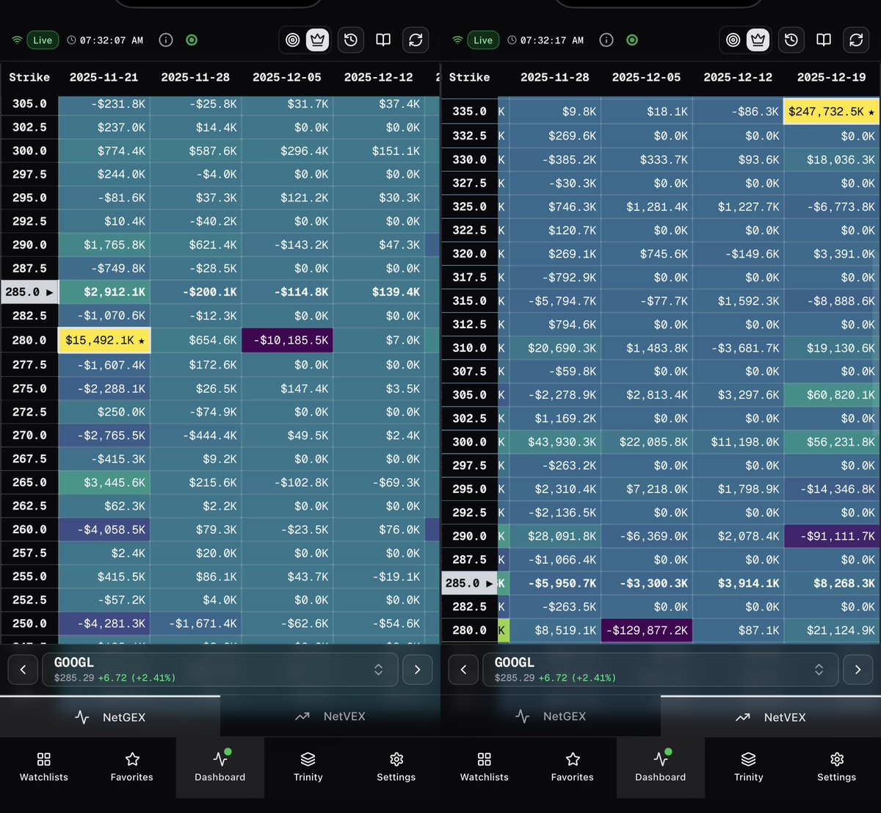Screen dimensions: 881x813
Task: Open Dashboard in left panel bottom nav
Action: point(220,767)
